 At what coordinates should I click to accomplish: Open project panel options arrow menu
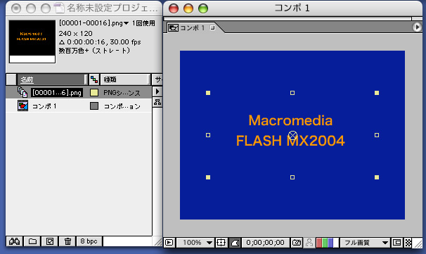point(157,91)
